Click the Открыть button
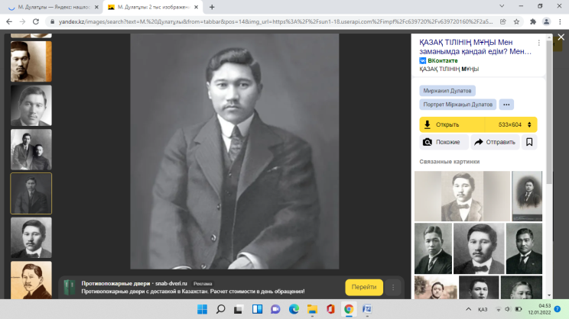Screen dimensions: 569x319 (452, 124)
